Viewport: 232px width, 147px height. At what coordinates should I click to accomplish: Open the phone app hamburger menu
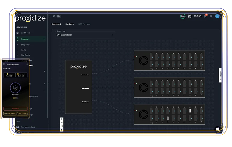[x=4, y=64]
